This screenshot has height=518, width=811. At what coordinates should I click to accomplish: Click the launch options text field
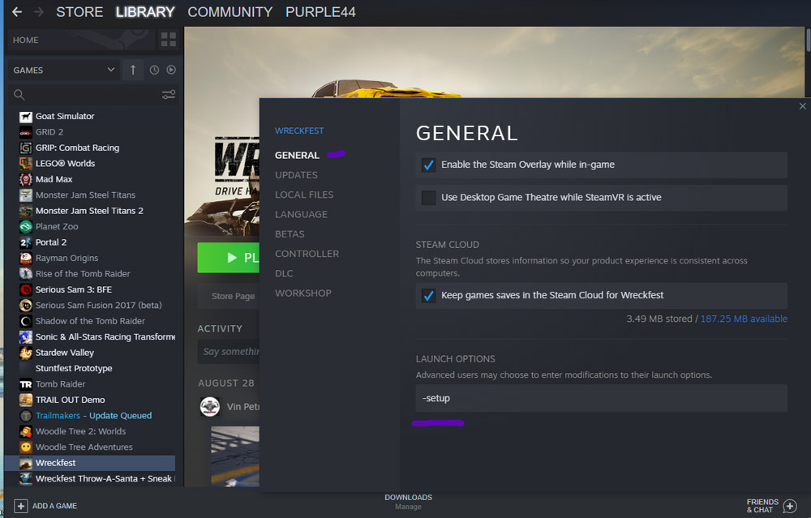coord(602,398)
